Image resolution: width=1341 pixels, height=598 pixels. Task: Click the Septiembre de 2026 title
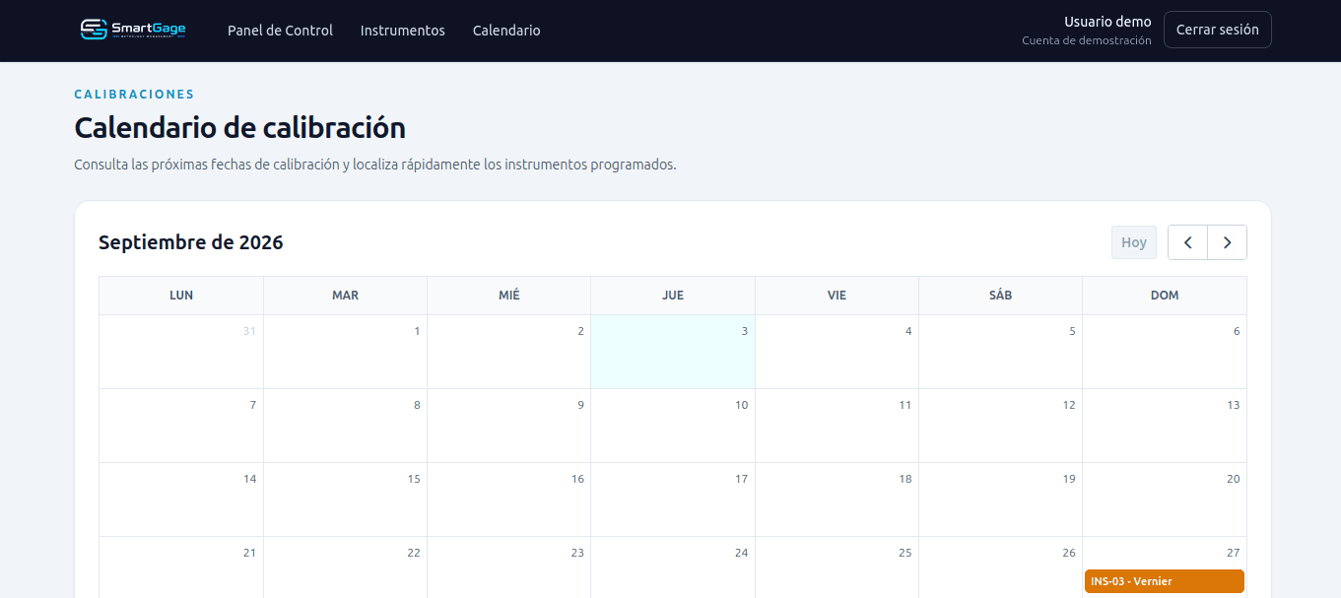point(191,242)
